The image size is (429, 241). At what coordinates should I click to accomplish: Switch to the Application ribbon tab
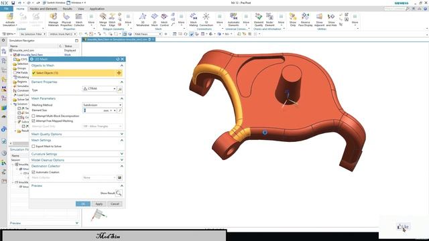click(97, 9)
